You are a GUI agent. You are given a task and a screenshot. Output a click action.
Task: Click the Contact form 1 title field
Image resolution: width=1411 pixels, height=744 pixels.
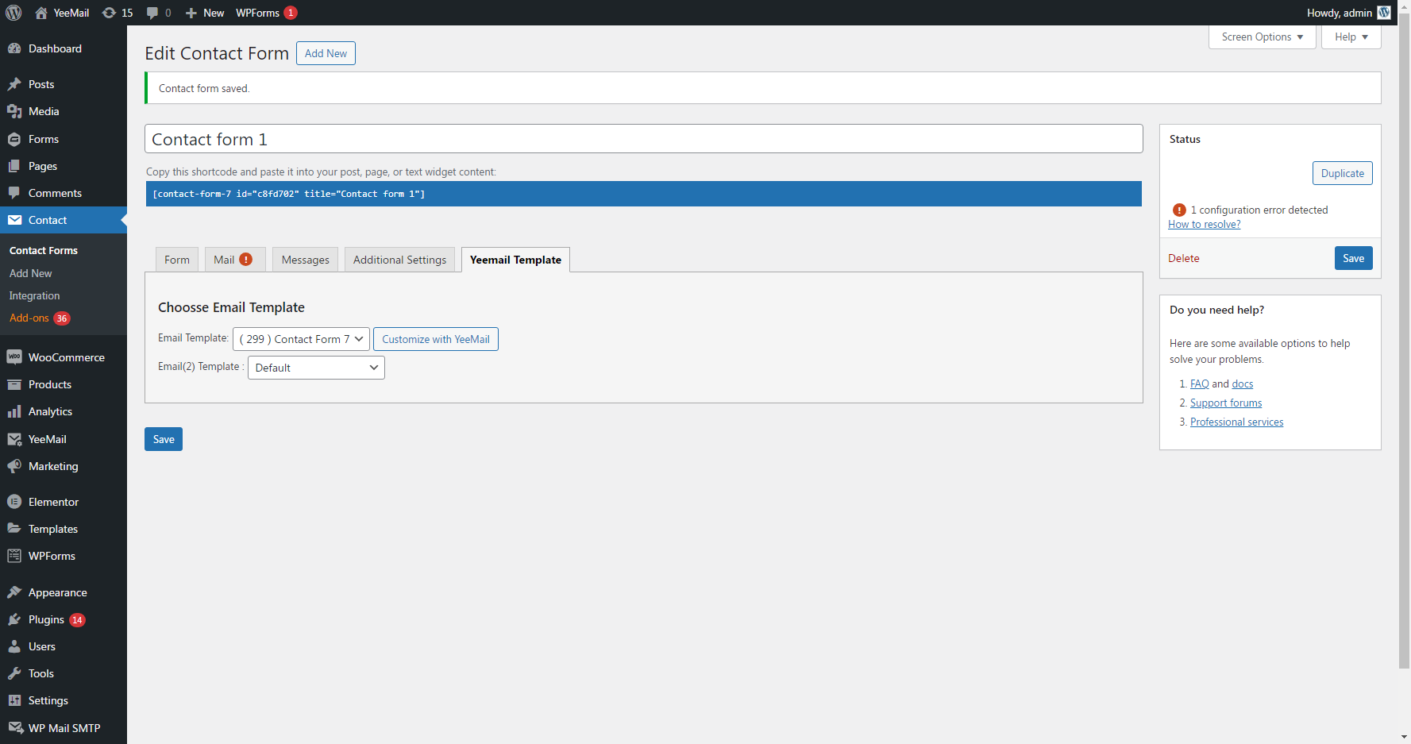pos(644,139)
